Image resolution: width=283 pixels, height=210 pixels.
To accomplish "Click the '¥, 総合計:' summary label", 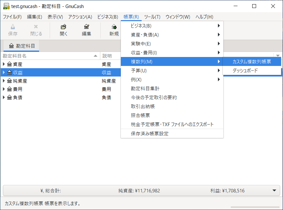I will 51,191.
